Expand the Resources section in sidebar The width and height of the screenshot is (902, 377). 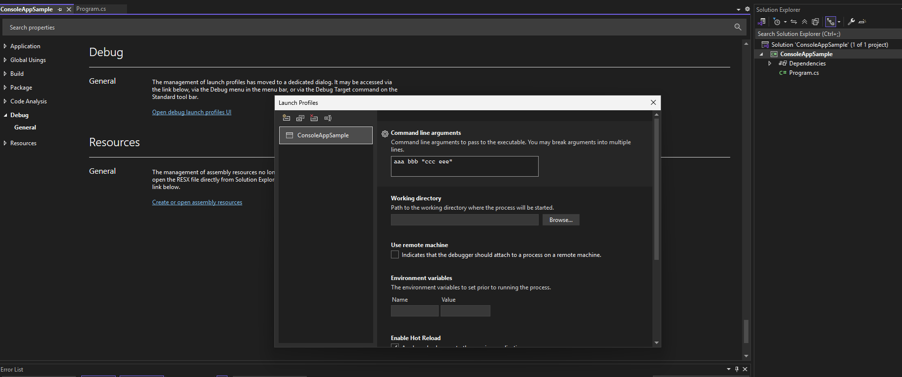(5, 143)
